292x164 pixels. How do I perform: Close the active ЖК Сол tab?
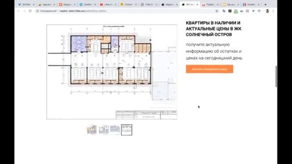coord(197,5)
